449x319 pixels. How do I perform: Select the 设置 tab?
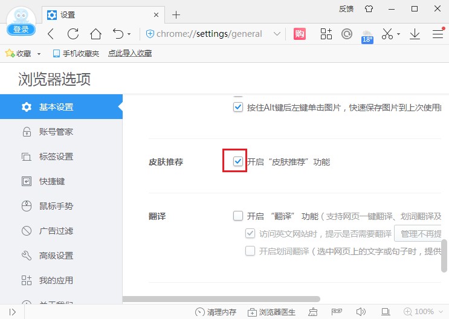pos(103,15)
